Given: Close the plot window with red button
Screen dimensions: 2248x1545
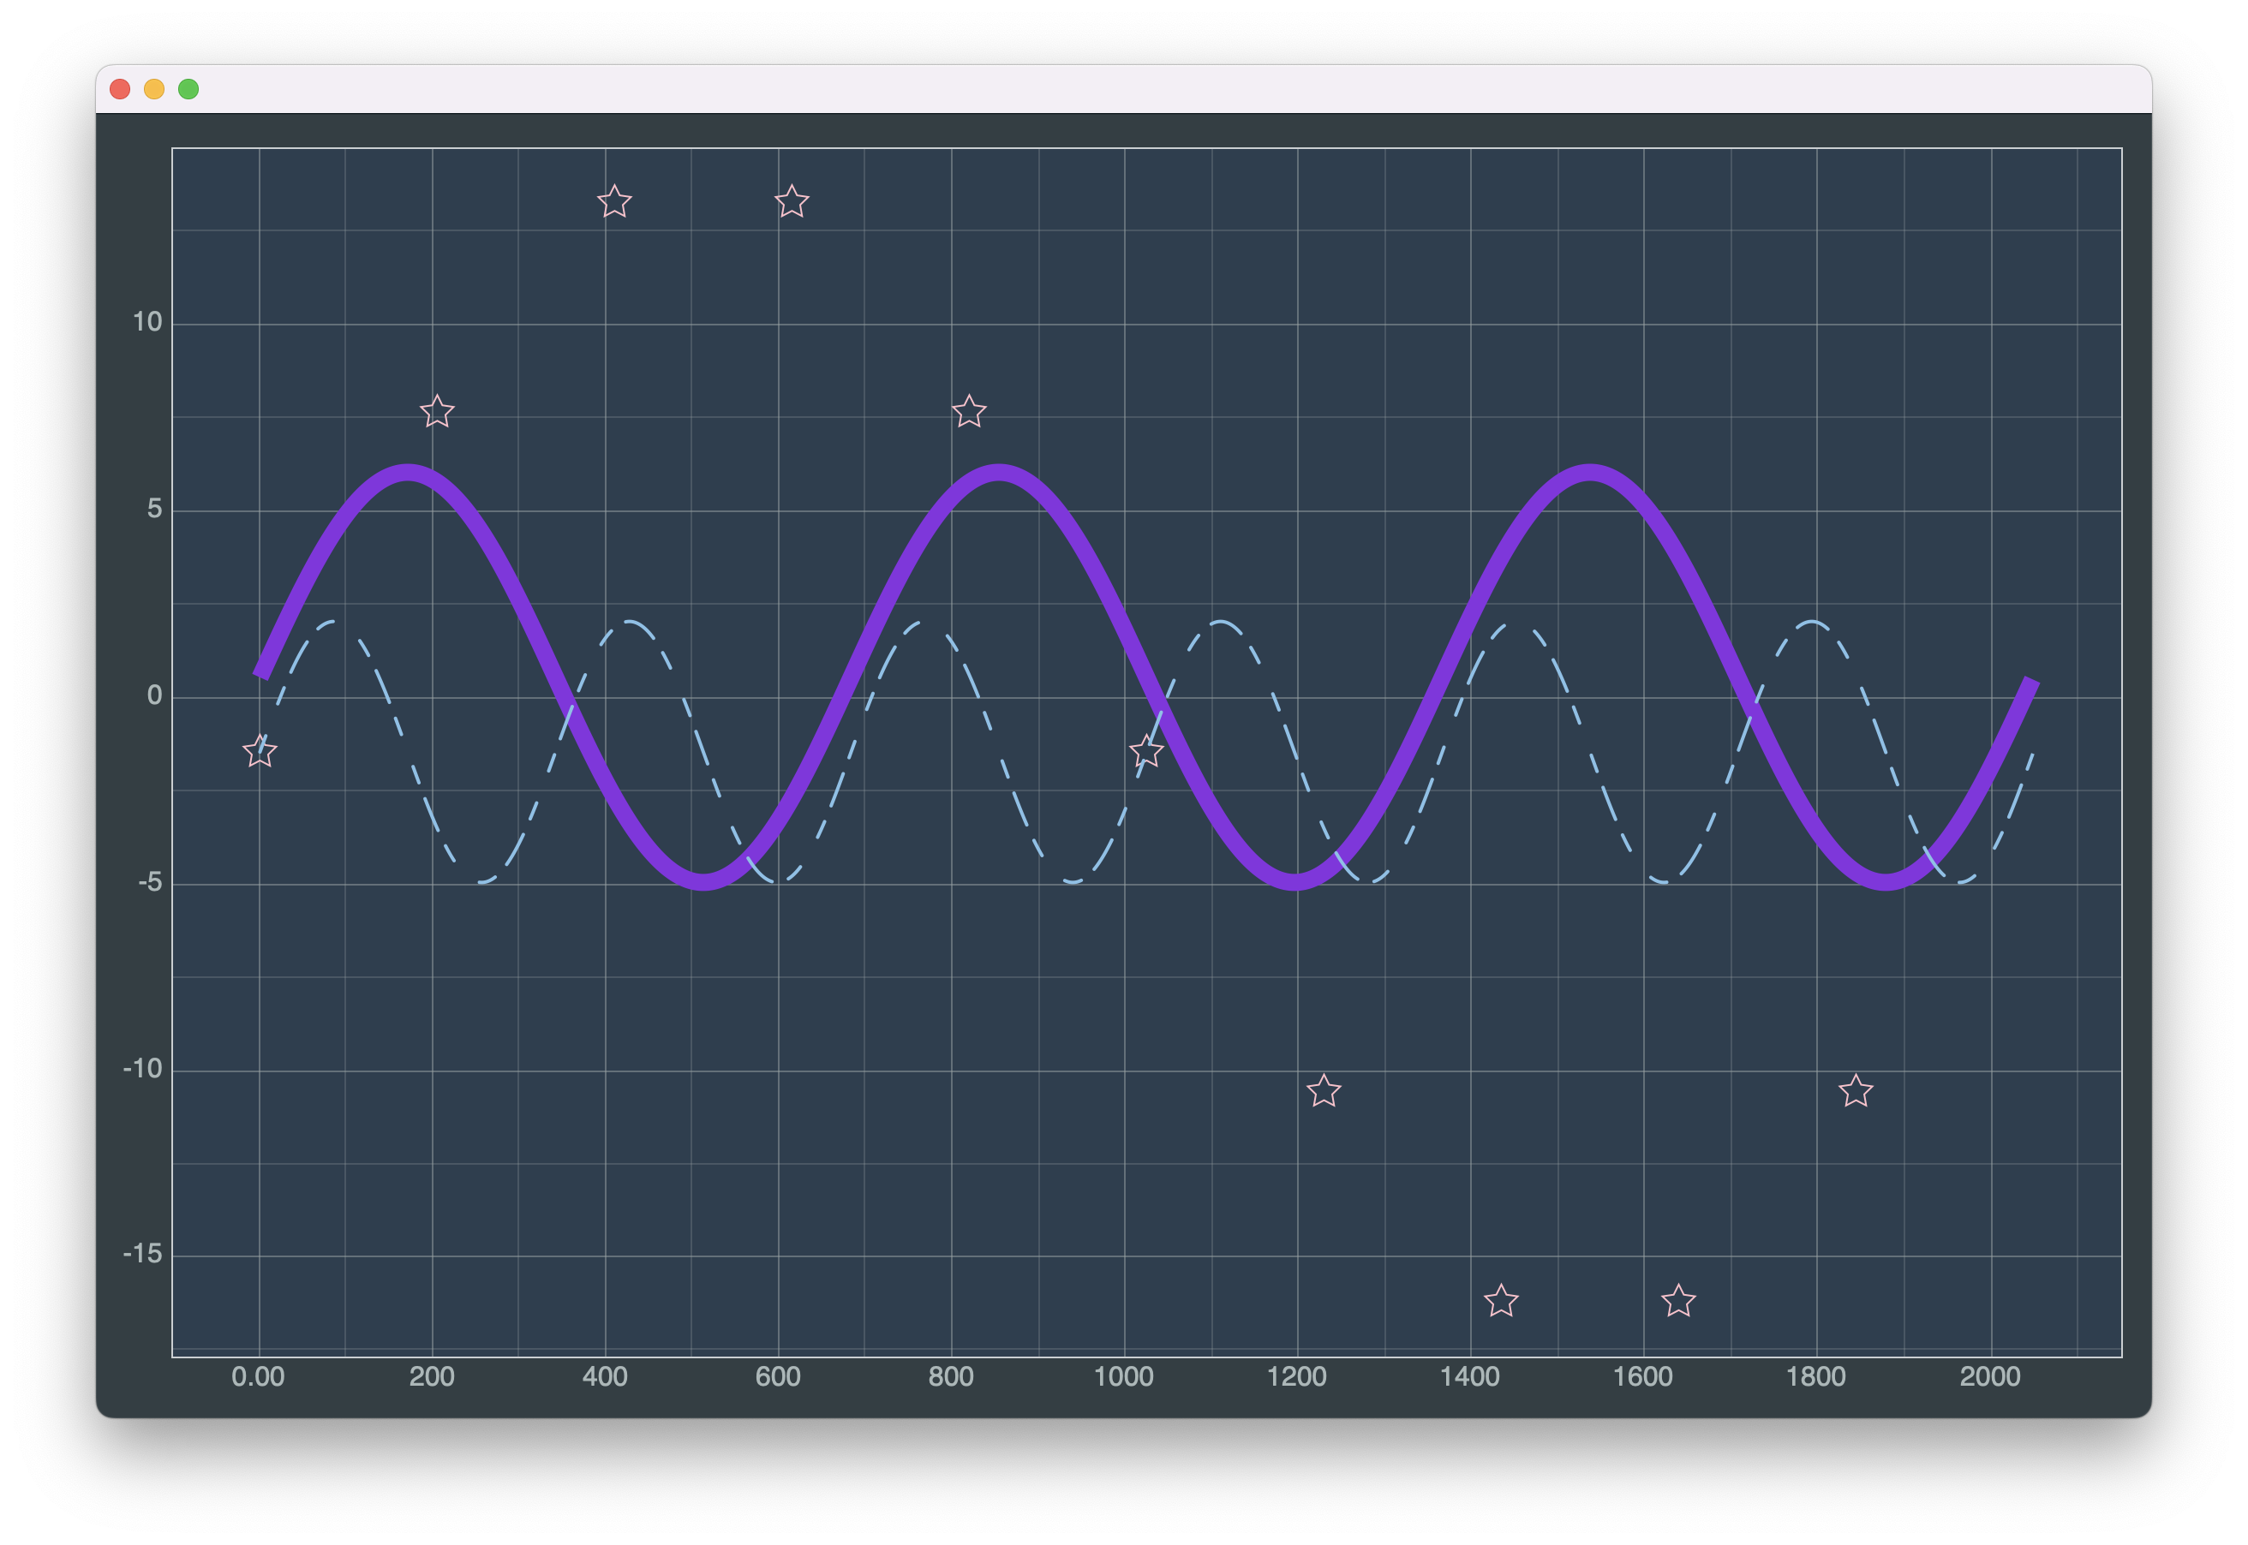Looking at the screenshot, I should click(120, 89).
